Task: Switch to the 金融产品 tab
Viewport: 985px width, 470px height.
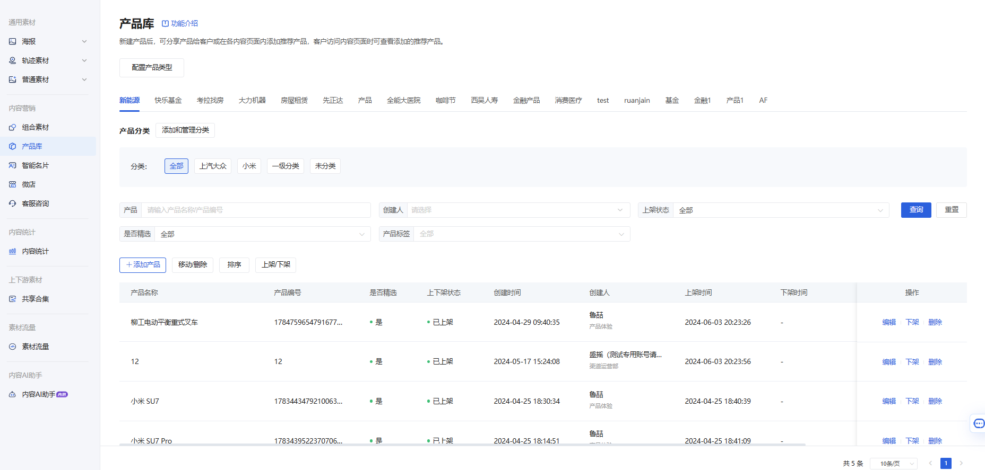Action: click(526, 100)
